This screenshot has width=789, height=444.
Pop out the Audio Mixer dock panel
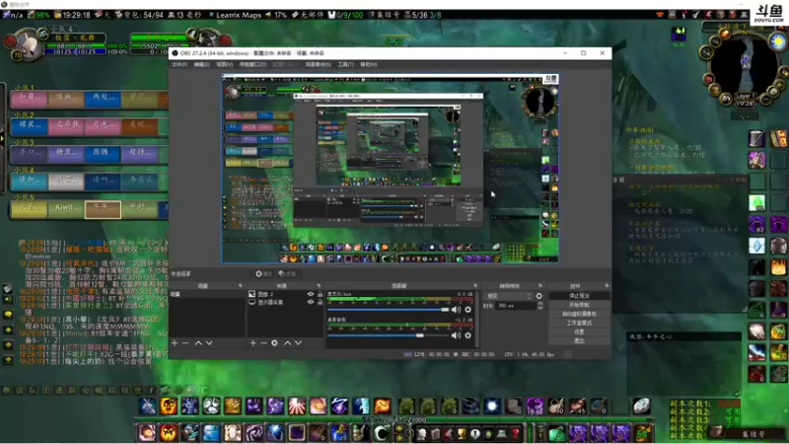click(x=475, y=286)
